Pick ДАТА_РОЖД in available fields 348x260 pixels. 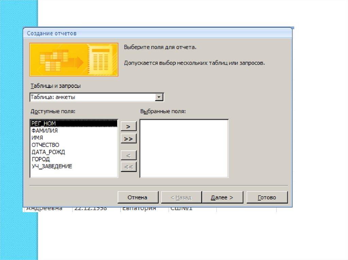tap(48, 152)
